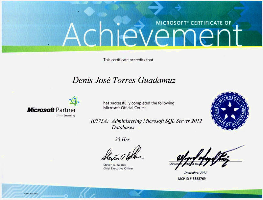This screenshot has width=263, height=200.
Task: Click the small "Part No." text at bottom left
Action: tap(31, 194)
